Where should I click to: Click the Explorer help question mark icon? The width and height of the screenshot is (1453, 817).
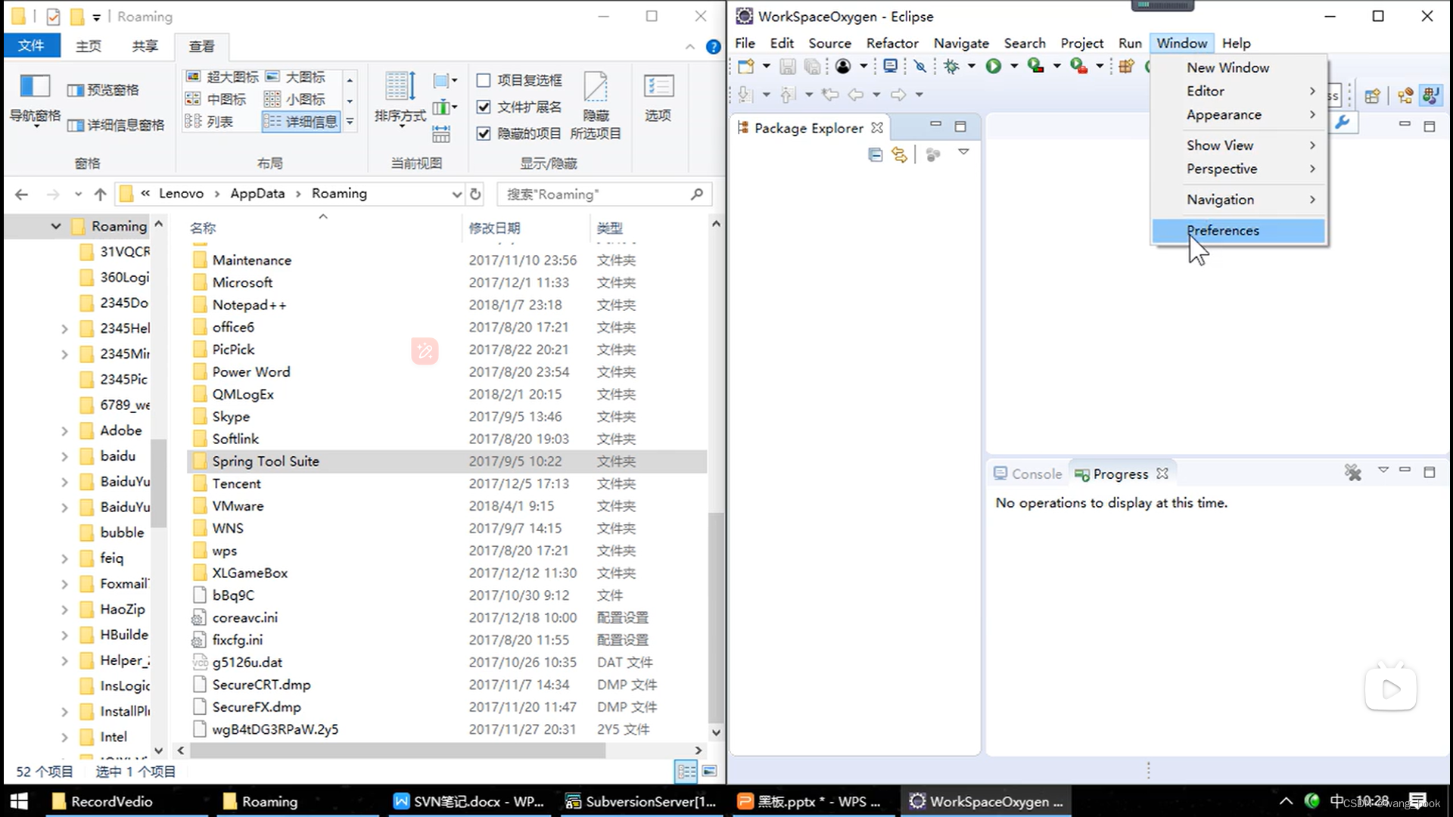tap(713, 47)
